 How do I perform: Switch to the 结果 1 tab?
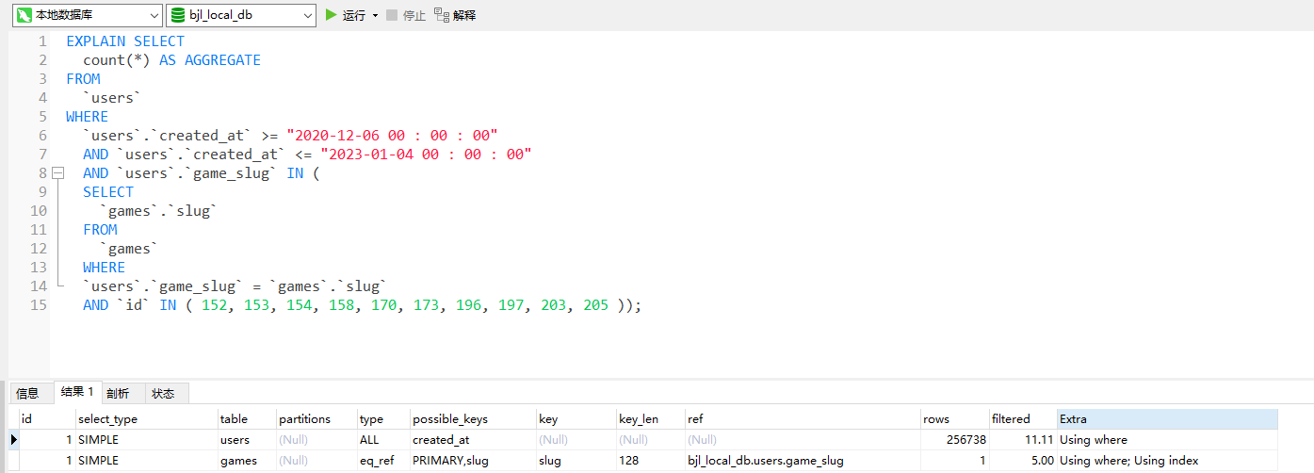(x=76, y=392)
